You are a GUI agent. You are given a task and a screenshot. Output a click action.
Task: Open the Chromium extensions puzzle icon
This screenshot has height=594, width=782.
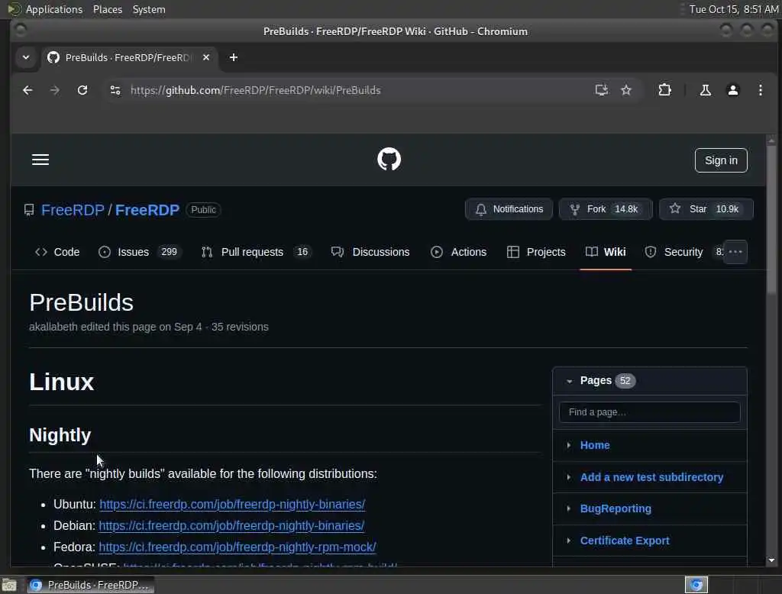click(x=665, y=90)
